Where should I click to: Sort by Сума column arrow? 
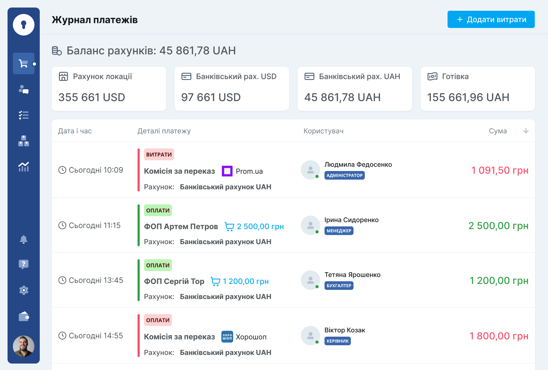tap(526, 131)
